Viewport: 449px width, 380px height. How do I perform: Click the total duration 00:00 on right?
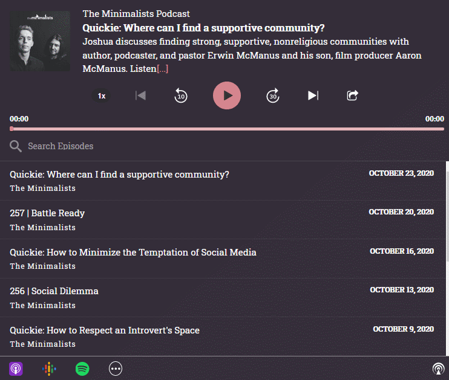pos(434,119)
